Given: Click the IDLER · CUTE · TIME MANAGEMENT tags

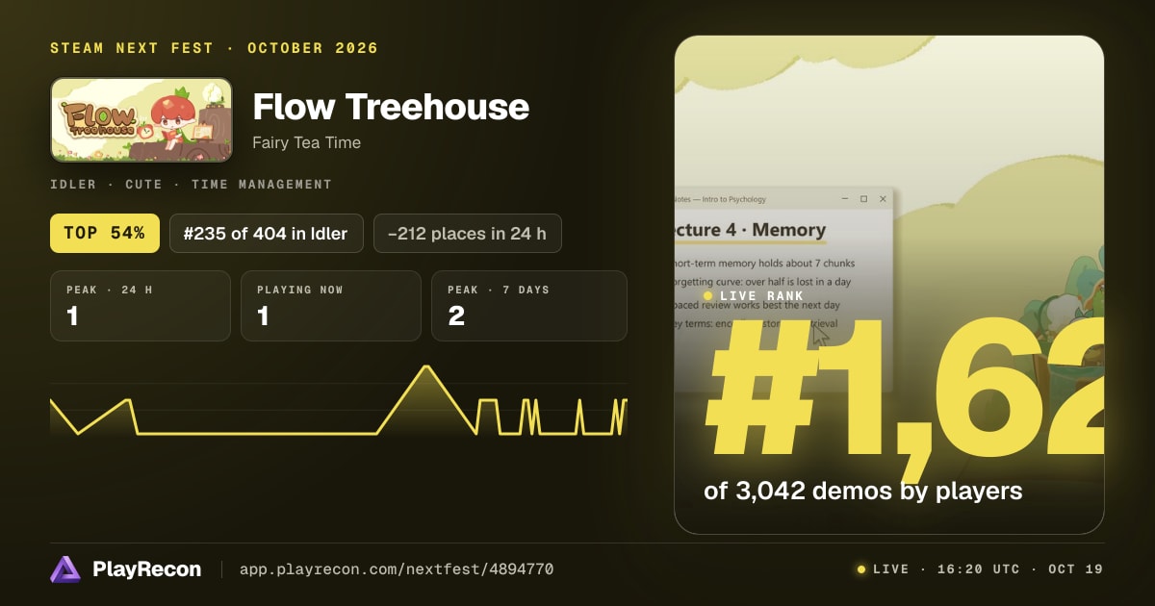Looking at the screenshot, I should click(x=191, y=184).
